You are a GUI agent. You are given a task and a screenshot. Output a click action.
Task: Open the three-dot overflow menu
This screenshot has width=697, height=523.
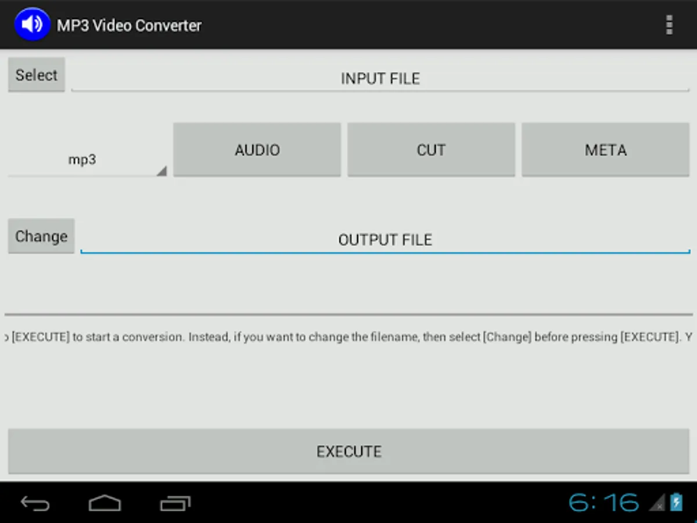(669, 25)
